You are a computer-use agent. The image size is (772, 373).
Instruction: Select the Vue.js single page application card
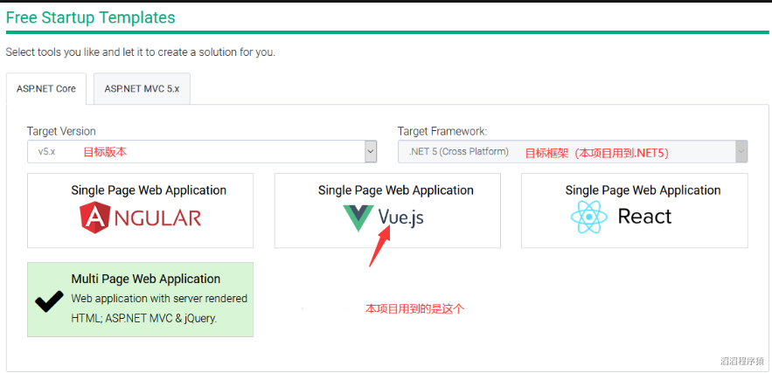pos(387,211)
